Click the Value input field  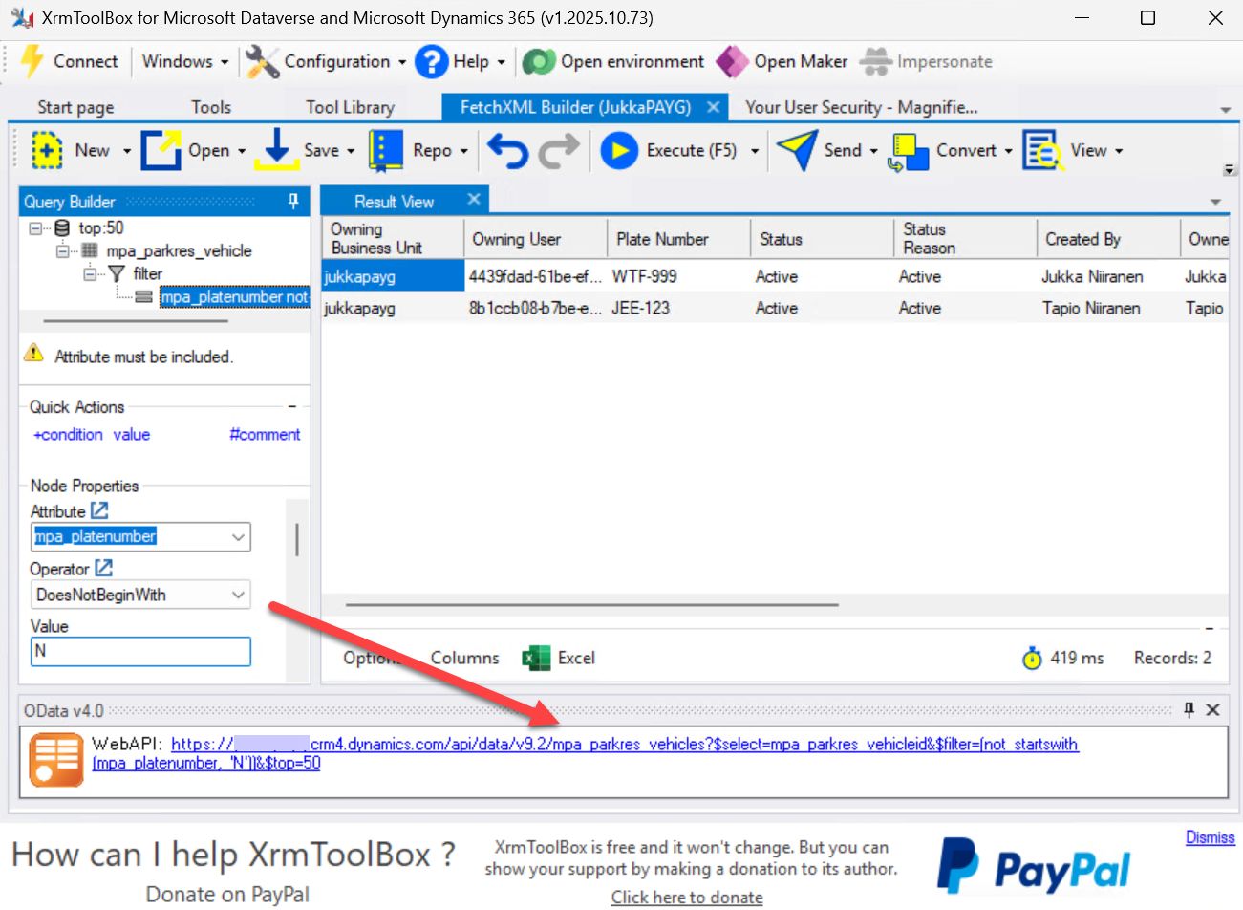tap(140, 651)
